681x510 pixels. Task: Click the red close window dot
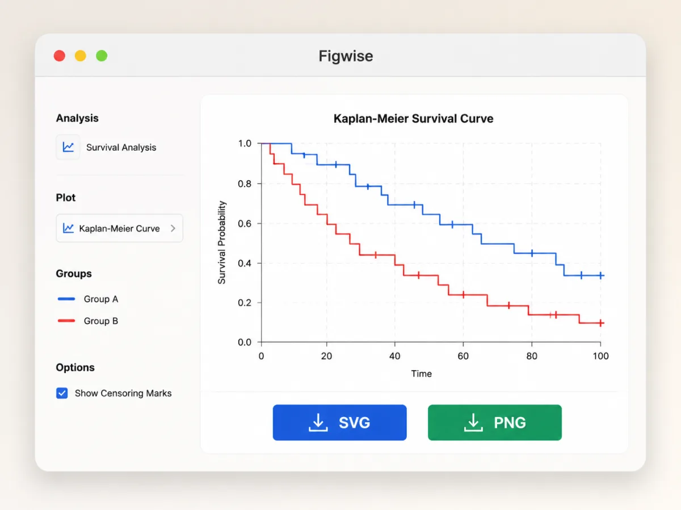(x=60, y=56)
